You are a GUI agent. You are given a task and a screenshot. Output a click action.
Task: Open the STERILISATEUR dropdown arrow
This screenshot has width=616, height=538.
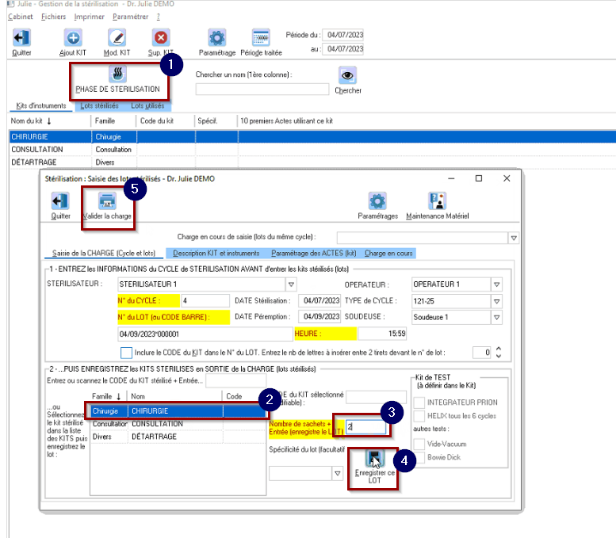click(291, 284)
